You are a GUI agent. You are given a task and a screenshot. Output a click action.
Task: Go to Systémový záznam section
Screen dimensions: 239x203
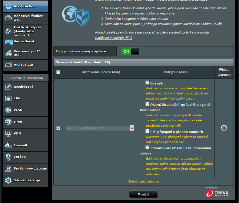click(x=25, y=169)
